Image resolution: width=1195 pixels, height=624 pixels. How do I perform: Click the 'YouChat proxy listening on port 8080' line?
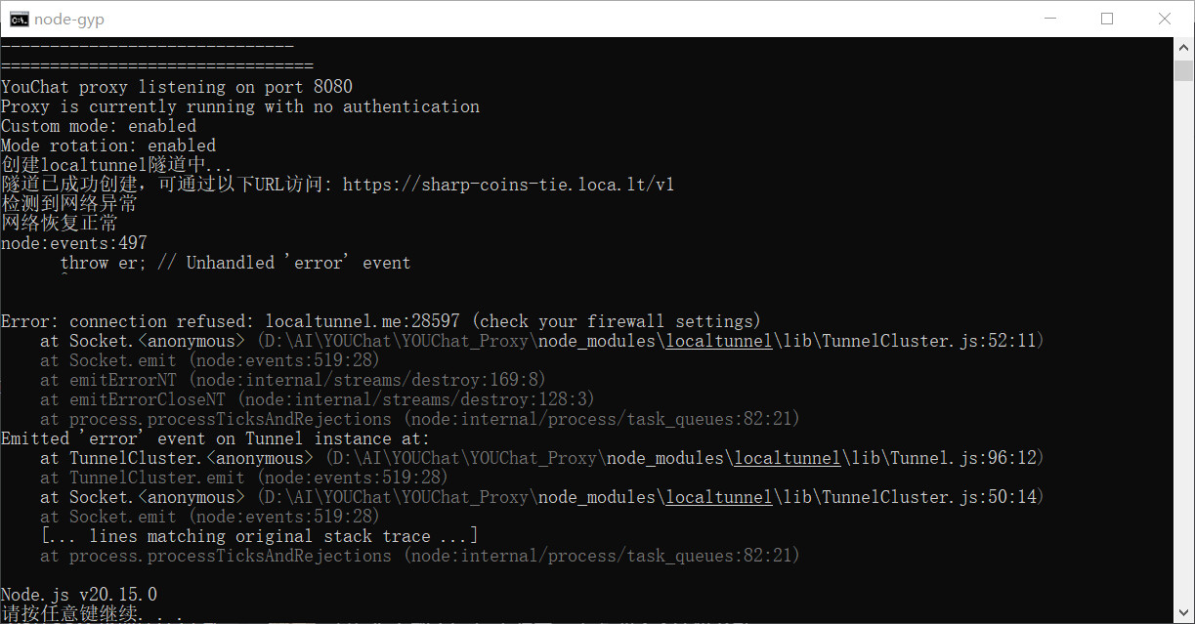[177, 87]
